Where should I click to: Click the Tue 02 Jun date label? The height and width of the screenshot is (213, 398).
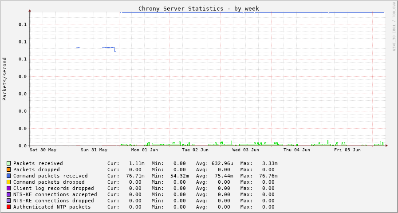tap(195, 150)
